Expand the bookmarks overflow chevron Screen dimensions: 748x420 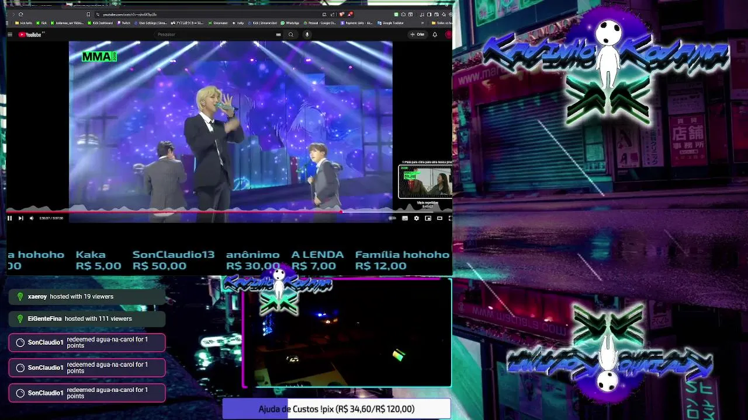tap(423, 23)
